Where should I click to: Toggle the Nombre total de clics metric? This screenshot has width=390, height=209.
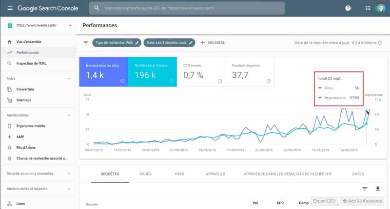[x=104, y=71]
